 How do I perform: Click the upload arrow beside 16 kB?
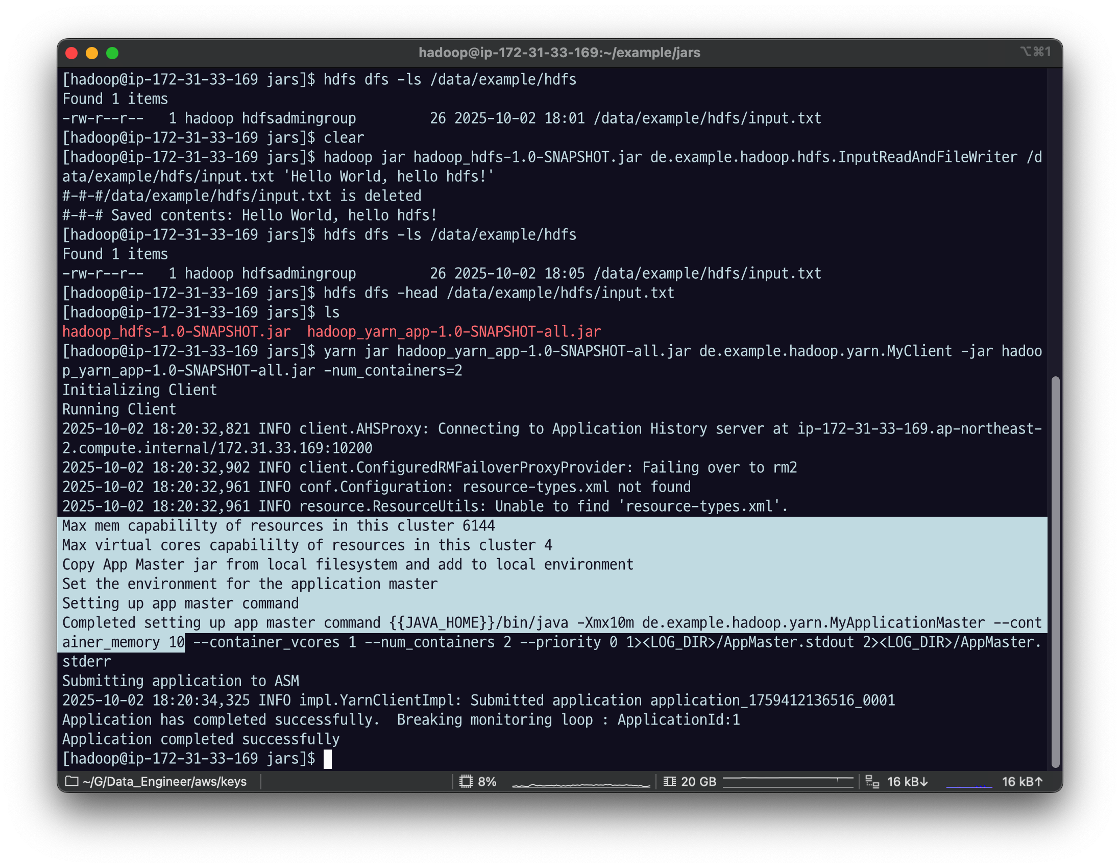point(1039,782)
